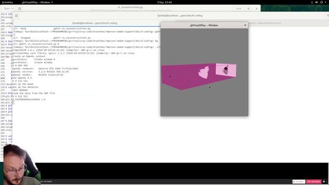Open the Activities overview
329x185 pixels.
[x=7, y=2]
